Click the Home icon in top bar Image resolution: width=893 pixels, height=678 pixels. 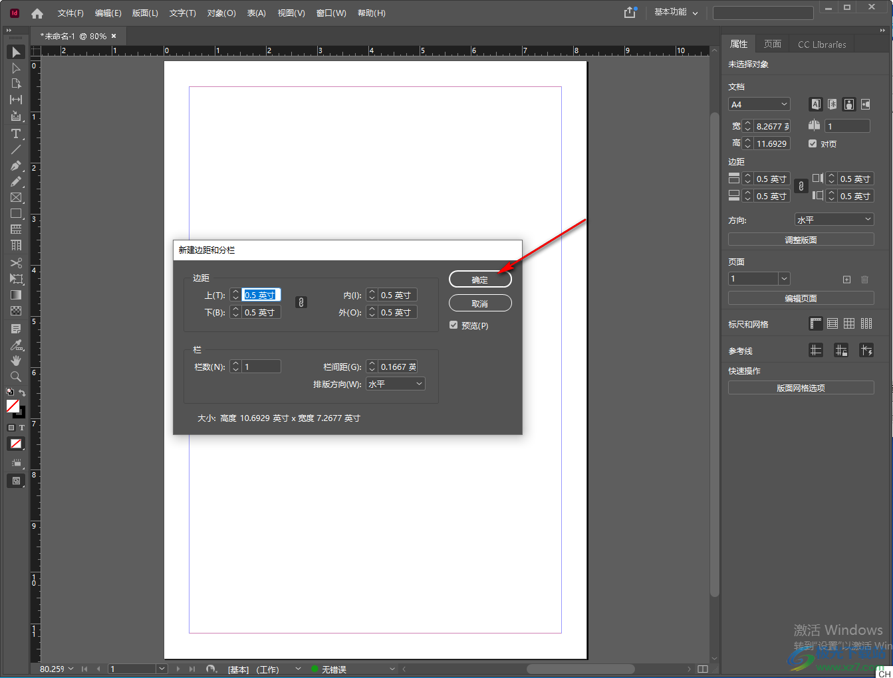(37, 13)
